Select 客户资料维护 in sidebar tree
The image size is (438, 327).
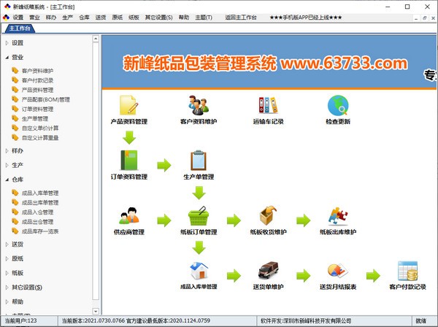coord(37,71)
